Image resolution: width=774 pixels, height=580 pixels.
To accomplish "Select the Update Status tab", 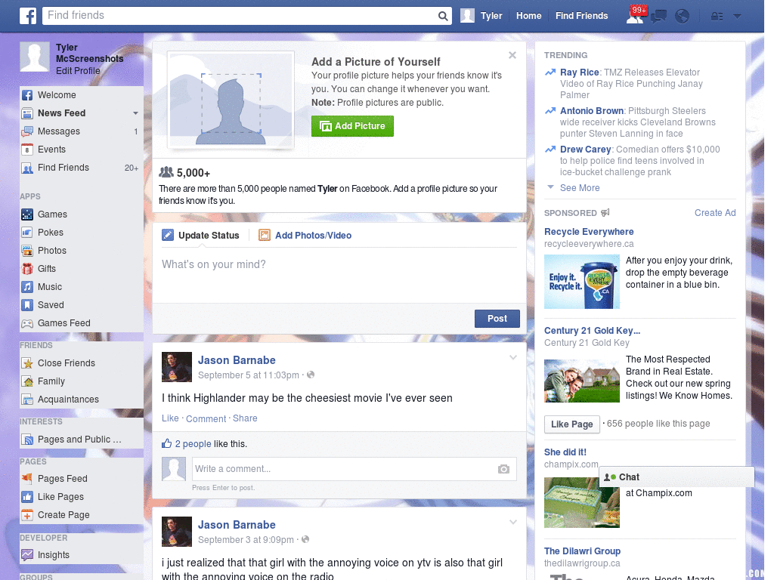I will [x=201, y=236].
